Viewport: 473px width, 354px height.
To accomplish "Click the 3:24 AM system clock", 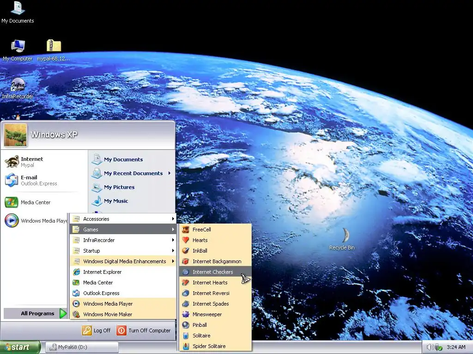I will coord(456,347).
